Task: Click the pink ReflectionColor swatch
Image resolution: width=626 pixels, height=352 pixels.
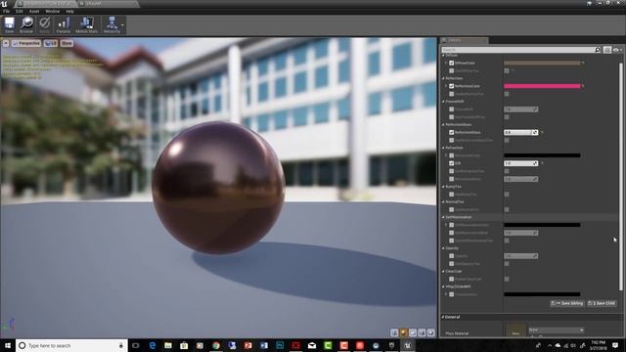Action: pyautogui.click(x=542, y=86)
